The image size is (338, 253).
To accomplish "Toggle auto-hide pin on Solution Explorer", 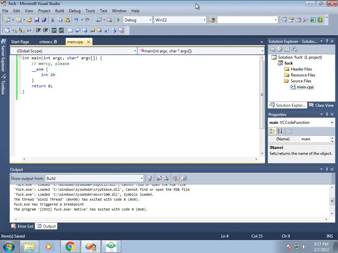I will coord(327,41).
